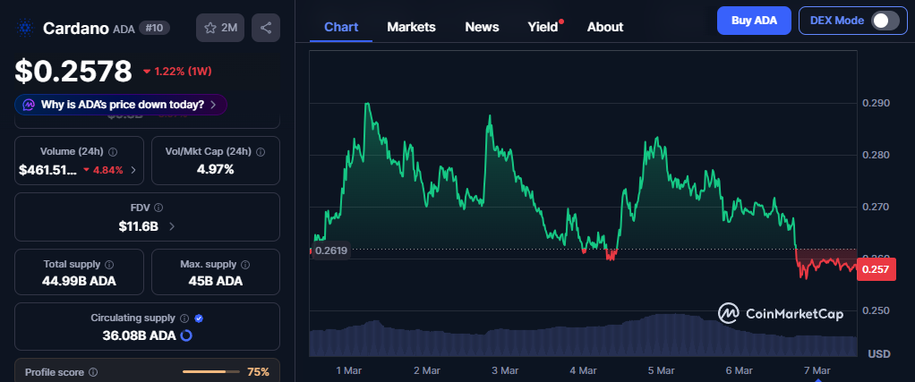Click the Circulating supply verified badge
Viewport: 915px width, 382px height.
(199, 318)
